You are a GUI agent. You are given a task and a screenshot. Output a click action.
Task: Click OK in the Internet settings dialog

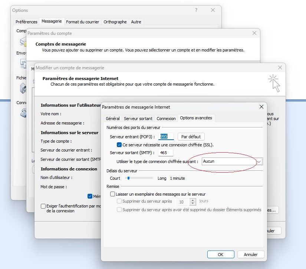pos(221,255)
